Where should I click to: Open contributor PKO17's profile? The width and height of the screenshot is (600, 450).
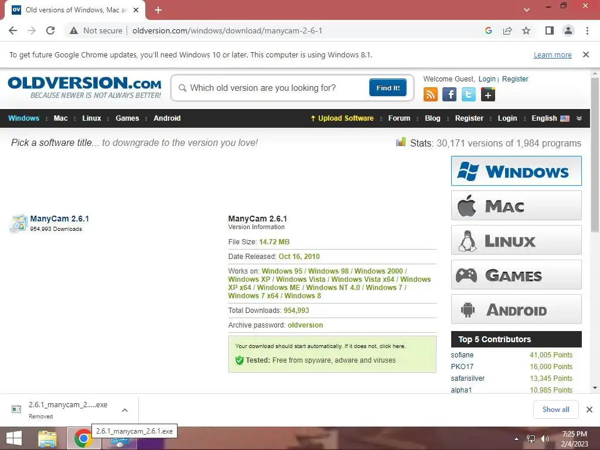tap(462, 367)
